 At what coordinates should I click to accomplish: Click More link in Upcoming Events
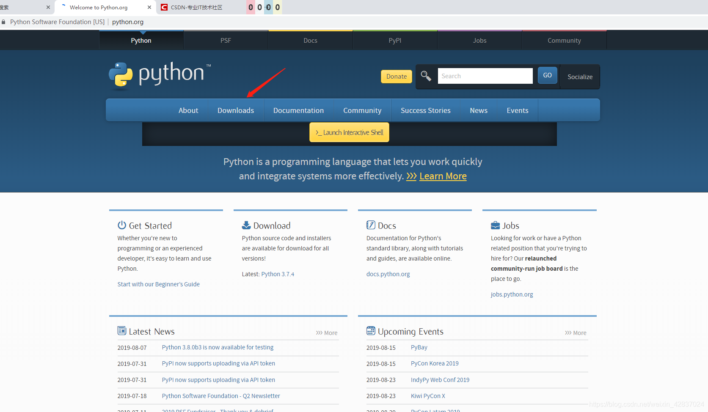point(576,333)
